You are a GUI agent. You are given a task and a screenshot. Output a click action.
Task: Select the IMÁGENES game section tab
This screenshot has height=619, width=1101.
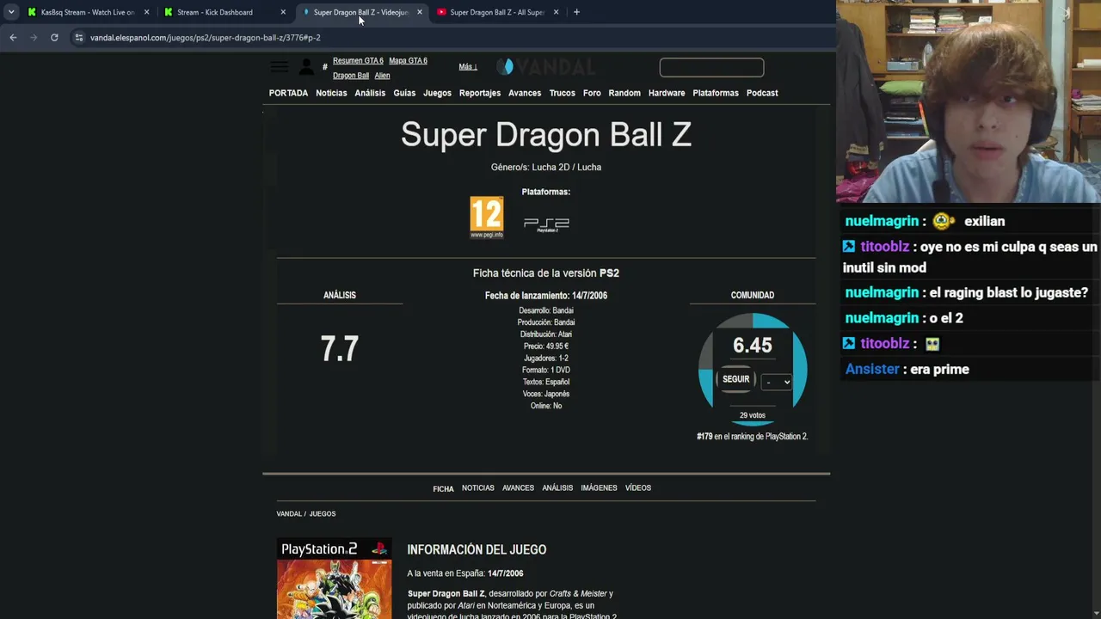[599, 488]
